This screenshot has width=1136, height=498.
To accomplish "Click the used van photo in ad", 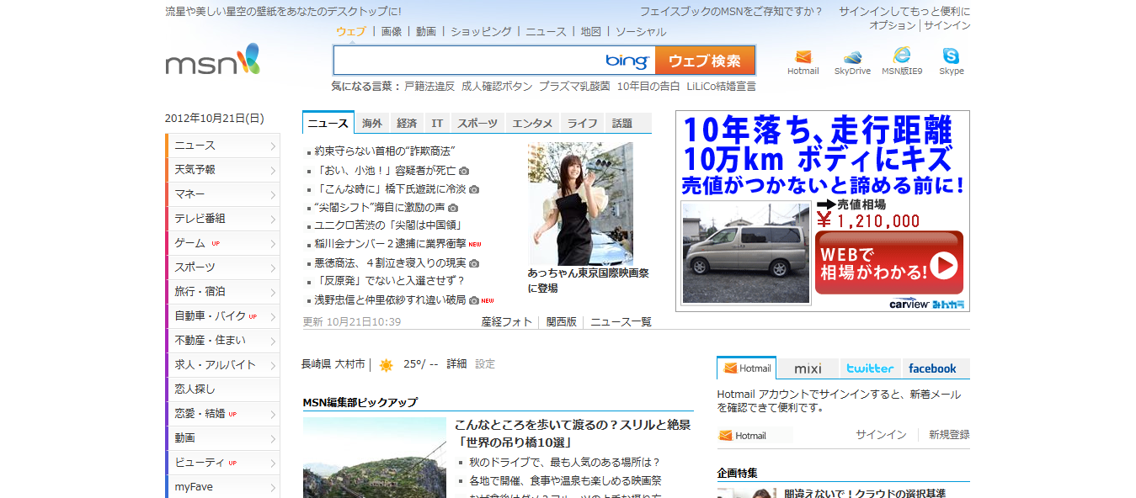I will point(745,252).
